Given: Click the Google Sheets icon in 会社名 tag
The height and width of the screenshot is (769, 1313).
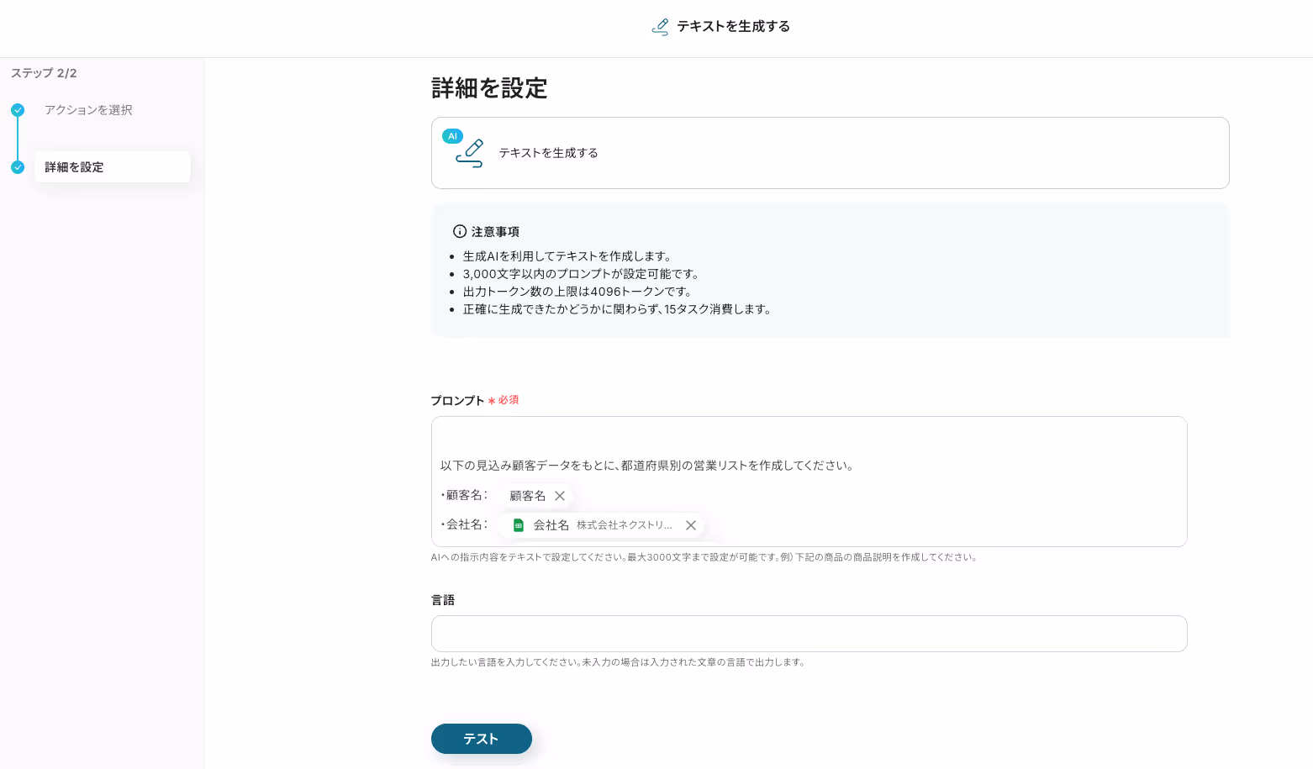Looking at the screenshot, I should pos(519,525).
